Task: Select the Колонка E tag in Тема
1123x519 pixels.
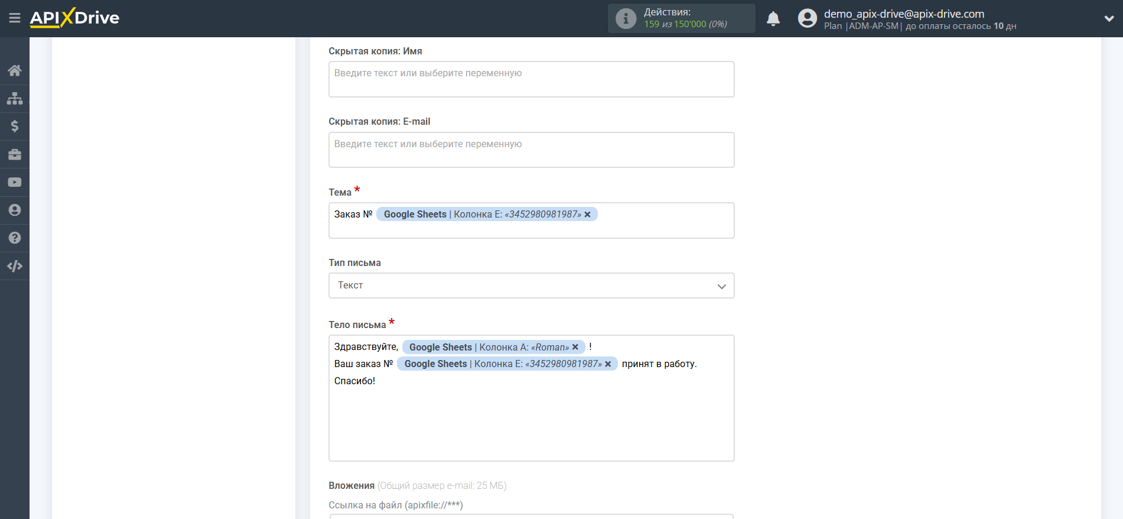Action: click(487, 214)
